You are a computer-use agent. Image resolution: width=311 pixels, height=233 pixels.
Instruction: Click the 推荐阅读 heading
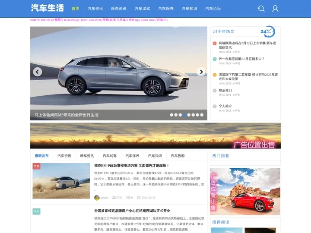(221, 222)
